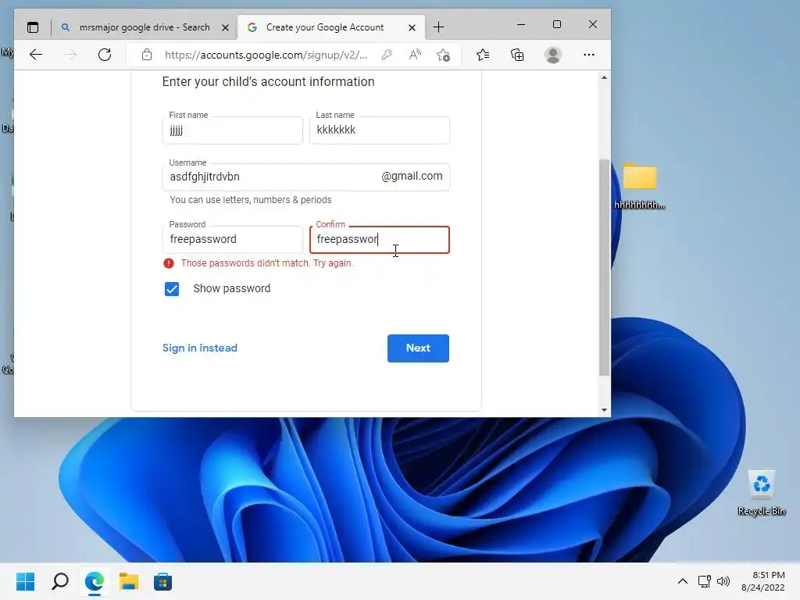Open saved passwords key icon in address bar

(x=387, y=55)
